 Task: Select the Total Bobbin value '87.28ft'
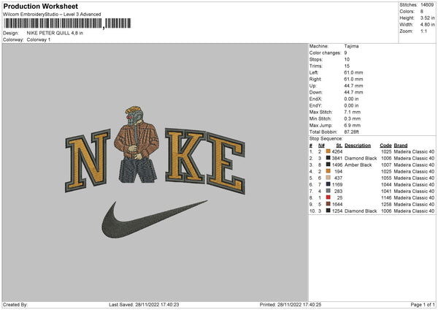click(x=351, y=132)
